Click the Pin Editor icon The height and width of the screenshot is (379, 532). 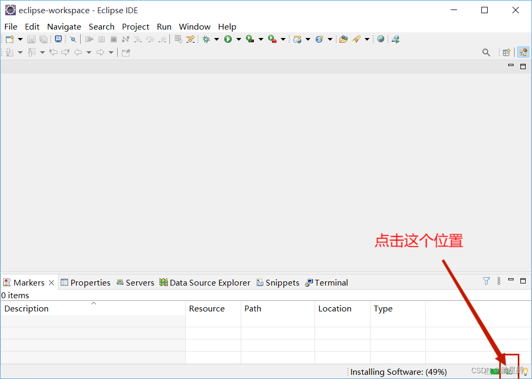[126, 53]
